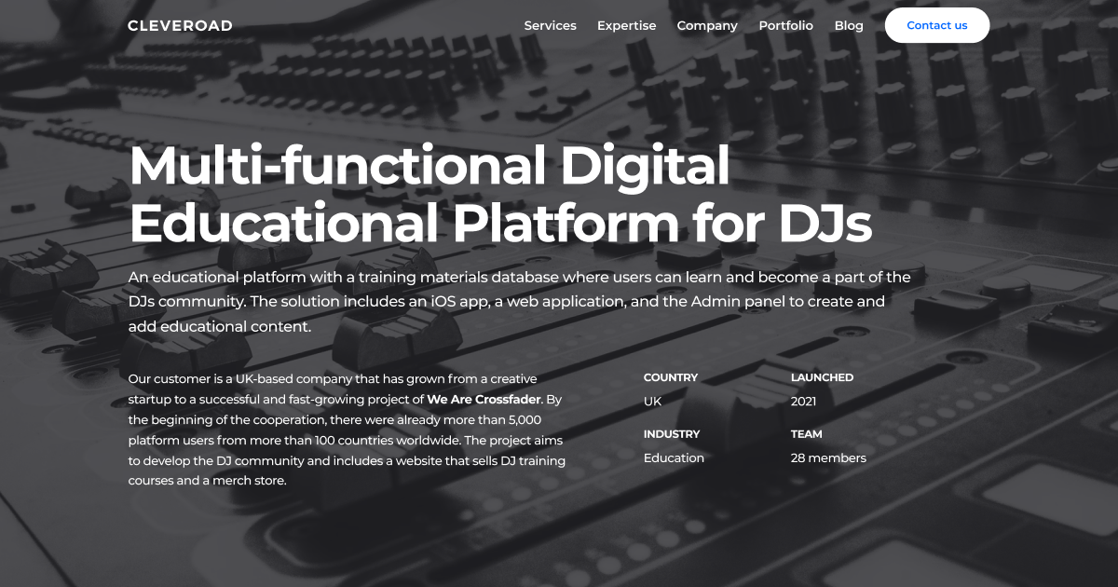1118x587 pixels.
Task: Click the INDUSTRY label
Action: [671, 434]
